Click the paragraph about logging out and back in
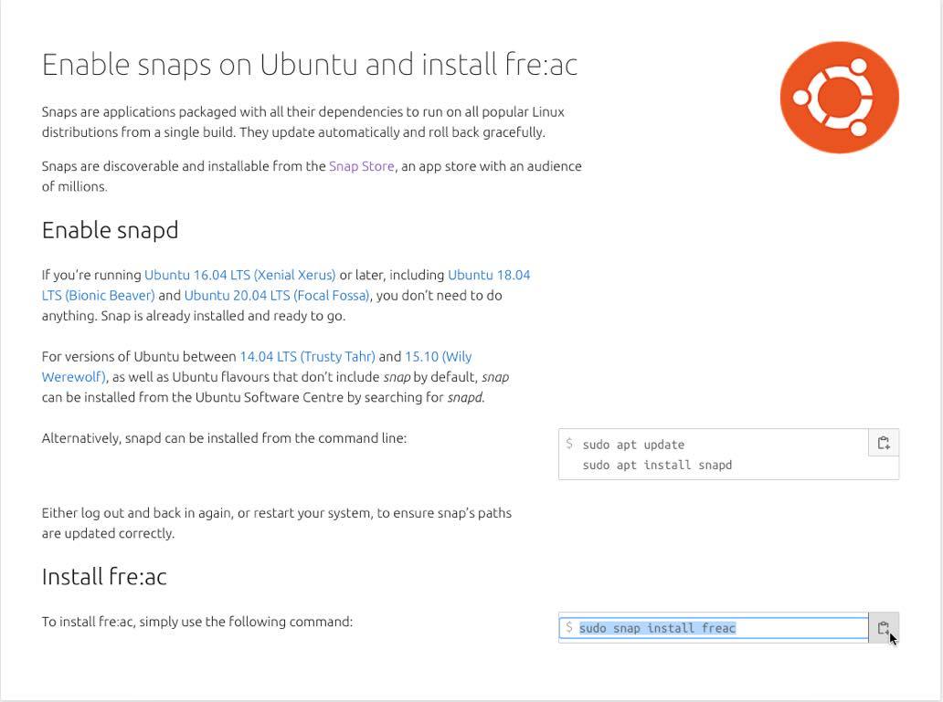Image resolution: width=943 pixels, height=702 pixels. tap(276, 523)
